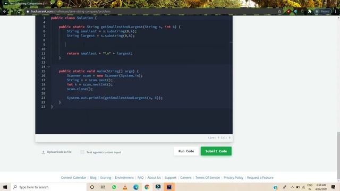Open the notification center icon
Viewport: 340px width, 191px height.
[333, 187]
